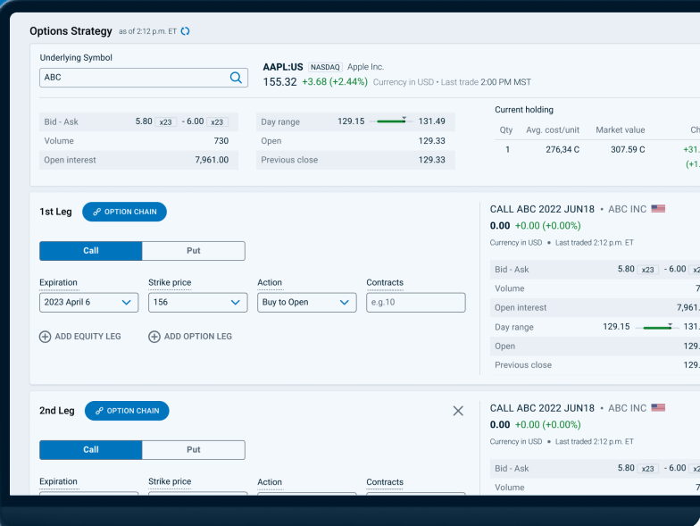Open the 1st Leg Option Chain
Image resolution: width=700 pixels, height=526 pixels.
click(x=125, y=212)
